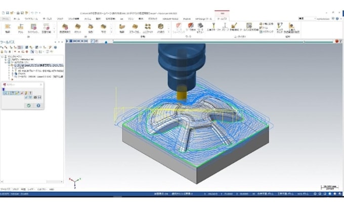The height and width of the screenshot is (208, 344).
Task: Stop backplot playback with the stop button
Action: tap(71, 41)
